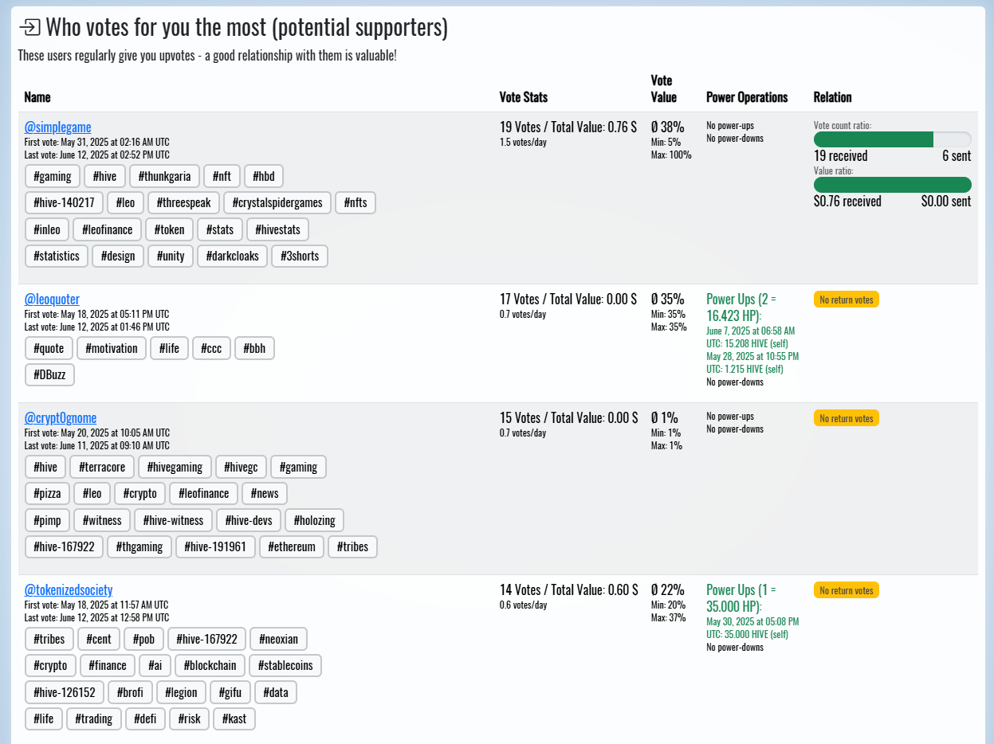This screenshot has width=994, height=744.
Task: Open the @leoquoter profile link
Action: pos(52,299)
